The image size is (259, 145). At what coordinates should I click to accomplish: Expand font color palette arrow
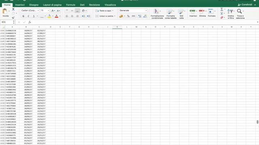point(60,16)
